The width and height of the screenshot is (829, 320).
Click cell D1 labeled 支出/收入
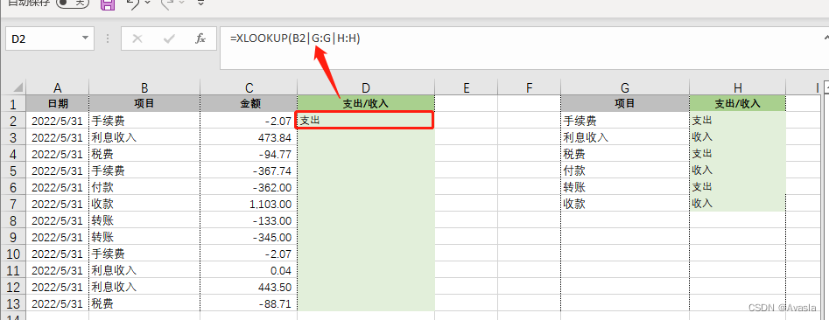366,103
